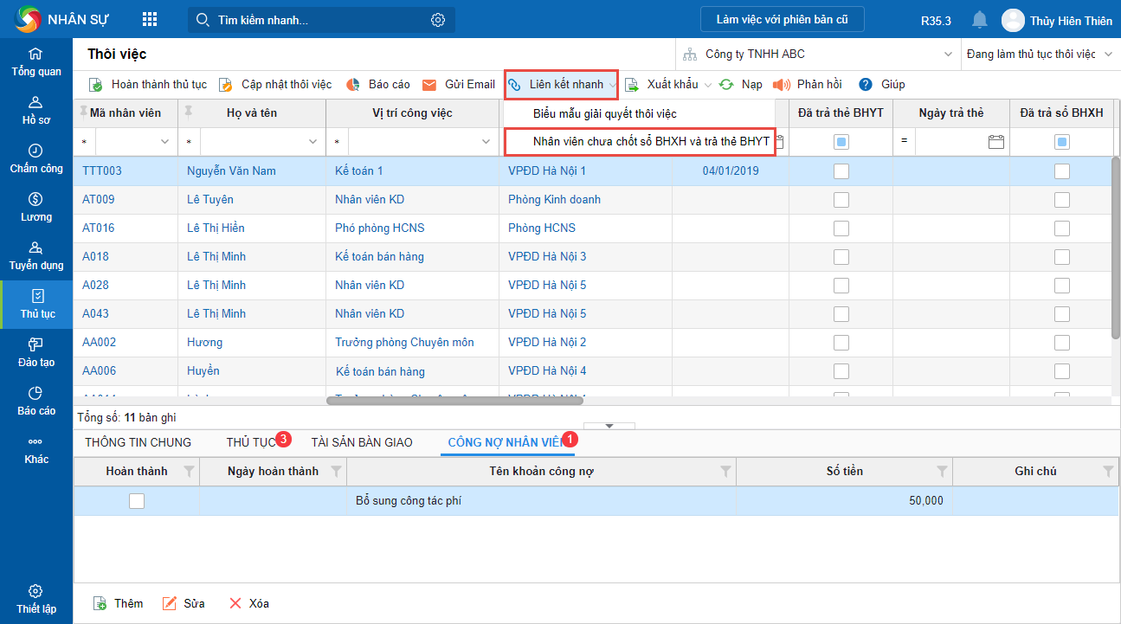Go to Lương in the sidebar
Viewport: 1121px width, 624px height.
(35, 207)
